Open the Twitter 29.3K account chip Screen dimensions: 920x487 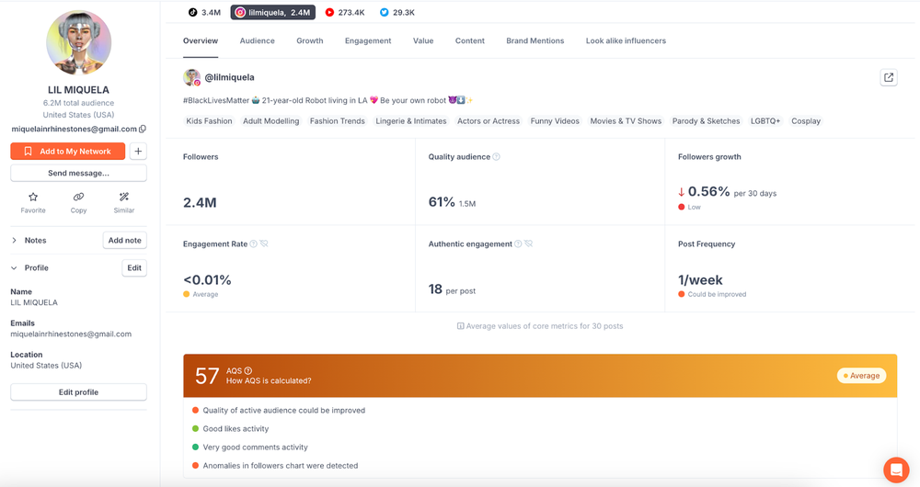(397, 12)
